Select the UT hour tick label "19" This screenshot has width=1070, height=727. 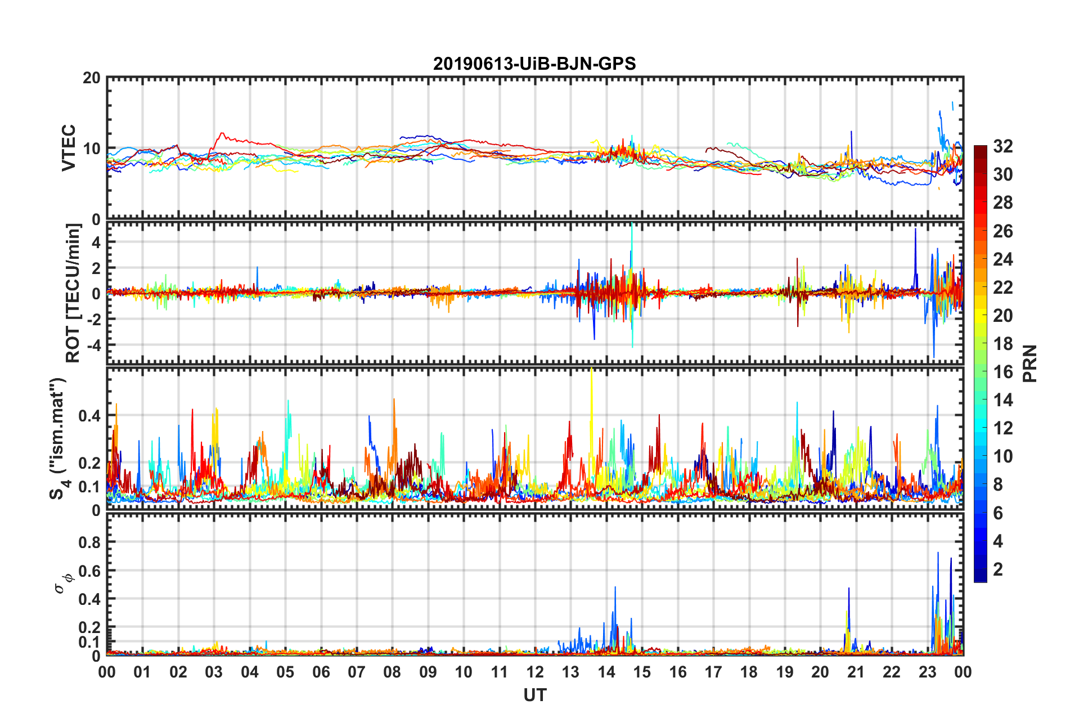785,672
